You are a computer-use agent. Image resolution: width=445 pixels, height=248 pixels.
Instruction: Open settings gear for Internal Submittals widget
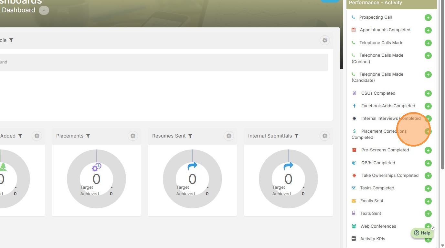point(325,136)
